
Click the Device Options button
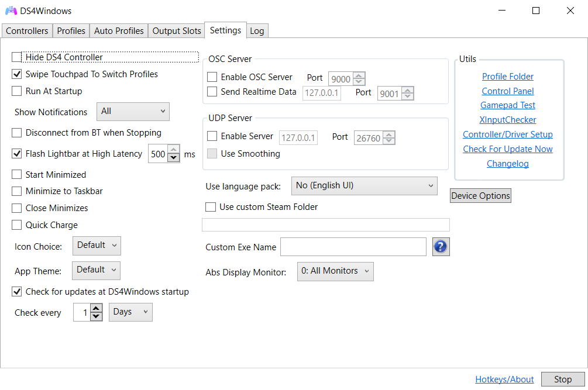(480, 195)
